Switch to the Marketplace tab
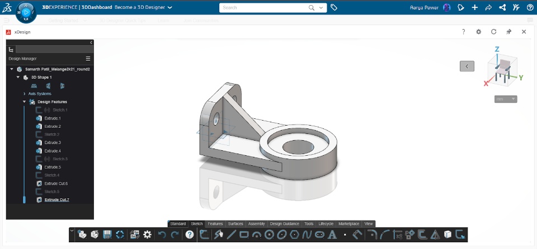This screenshot has height=249, width=537. [x=348, y=224]
